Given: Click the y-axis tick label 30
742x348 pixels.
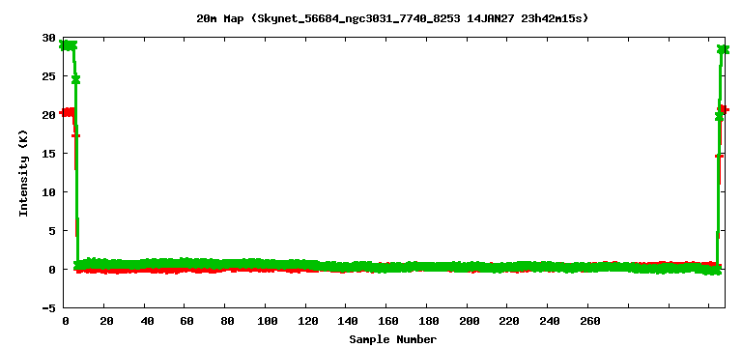Looking at the screenshot, I should (x=49, y=39).
